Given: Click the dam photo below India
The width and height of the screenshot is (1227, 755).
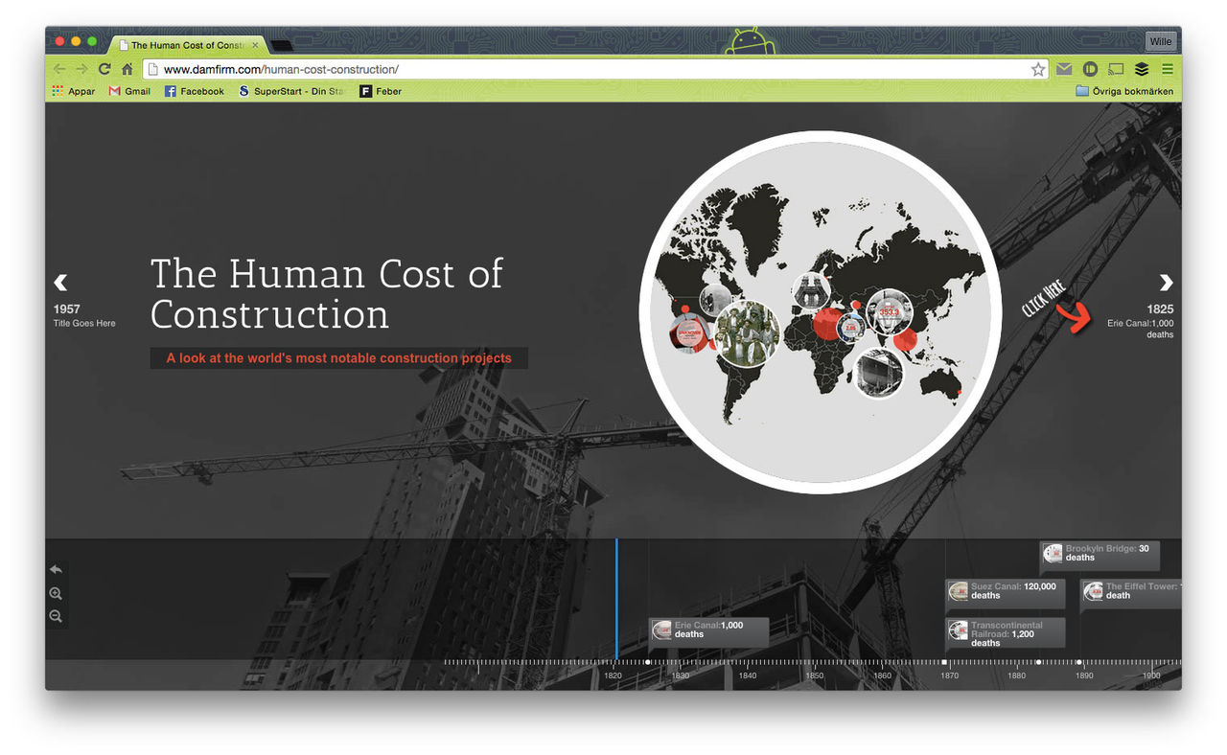Looking at the screenshot, I should (x=878, y=374).
